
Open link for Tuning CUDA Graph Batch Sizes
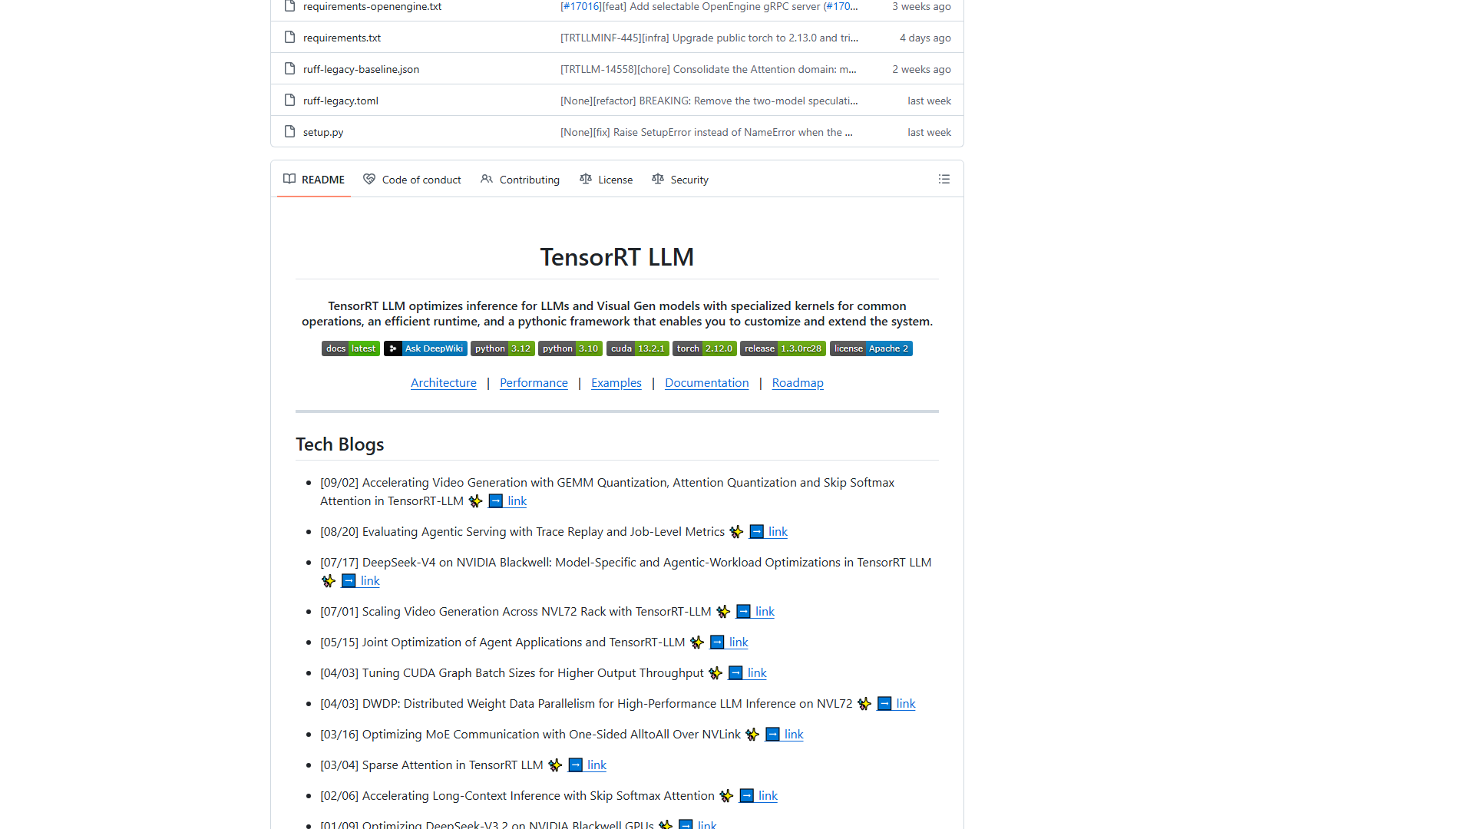pyautogui.click(x=748, y=672)
